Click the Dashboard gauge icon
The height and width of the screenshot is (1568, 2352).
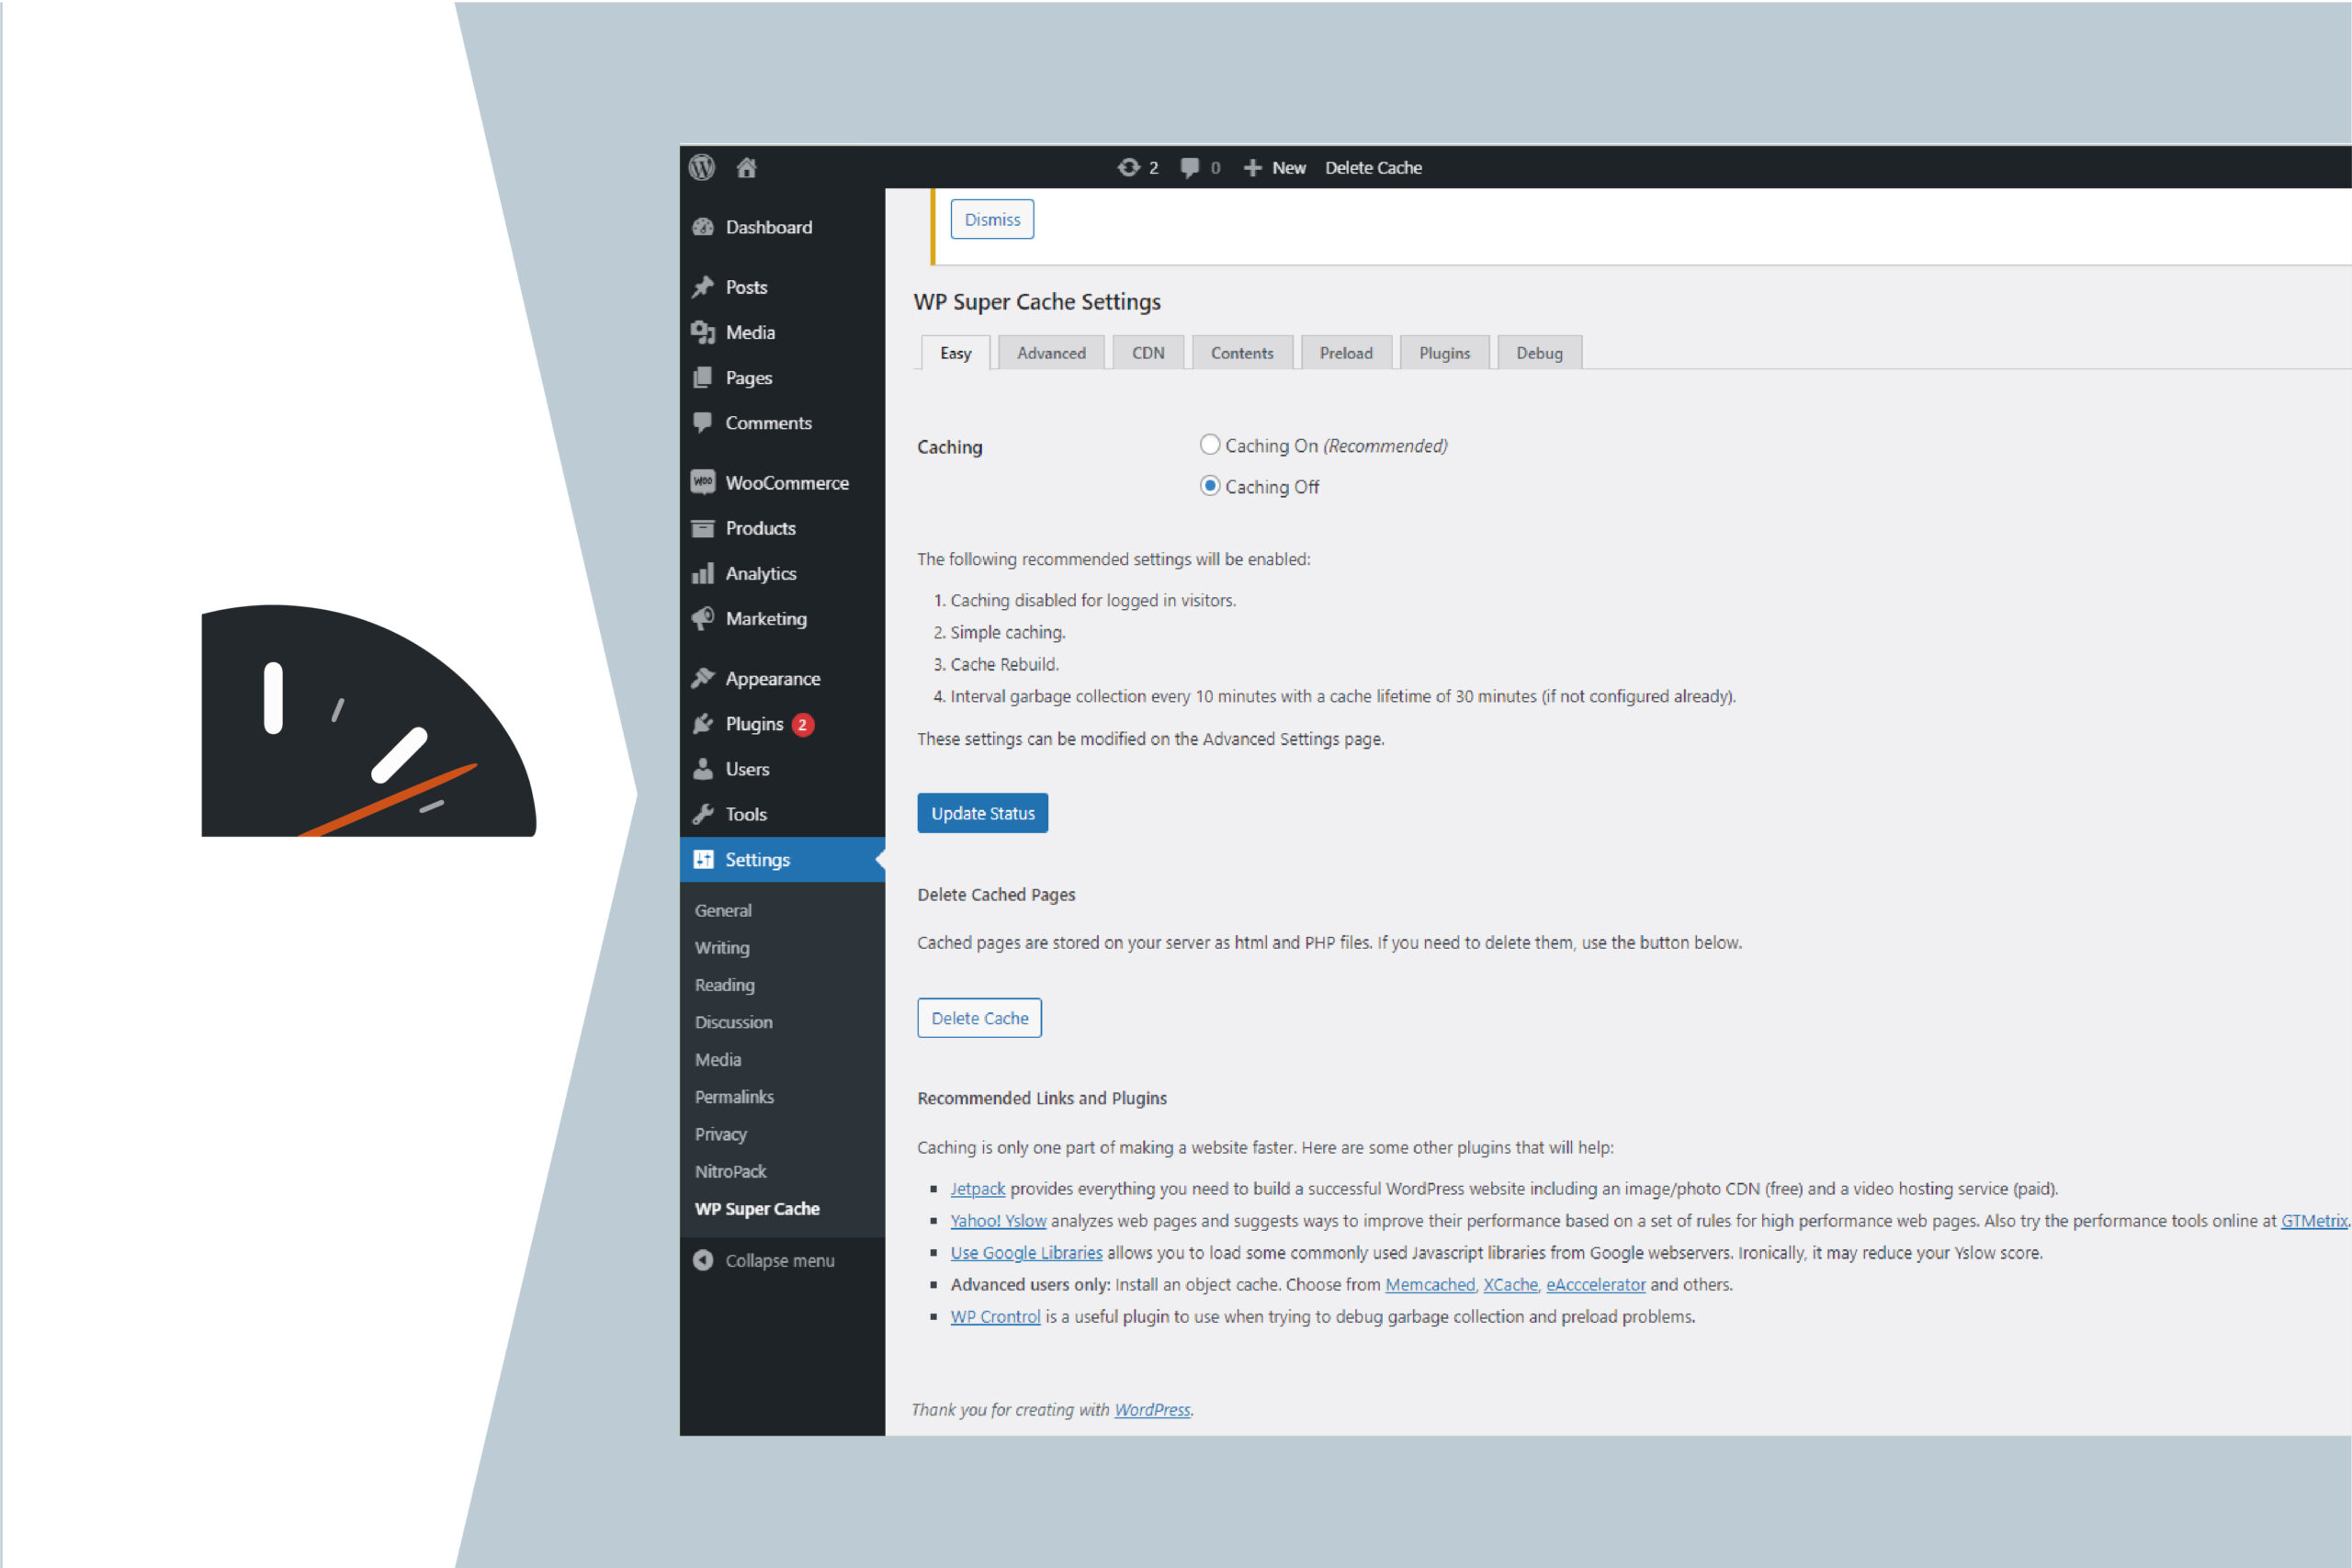coord(703,227)
